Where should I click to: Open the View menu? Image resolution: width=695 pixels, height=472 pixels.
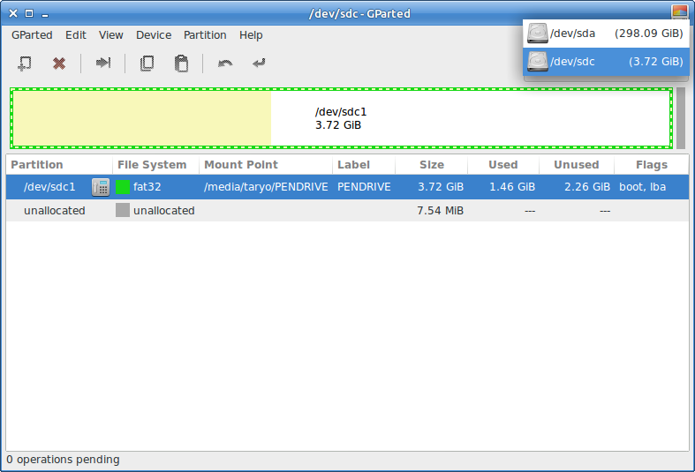(x=110, y=35)
